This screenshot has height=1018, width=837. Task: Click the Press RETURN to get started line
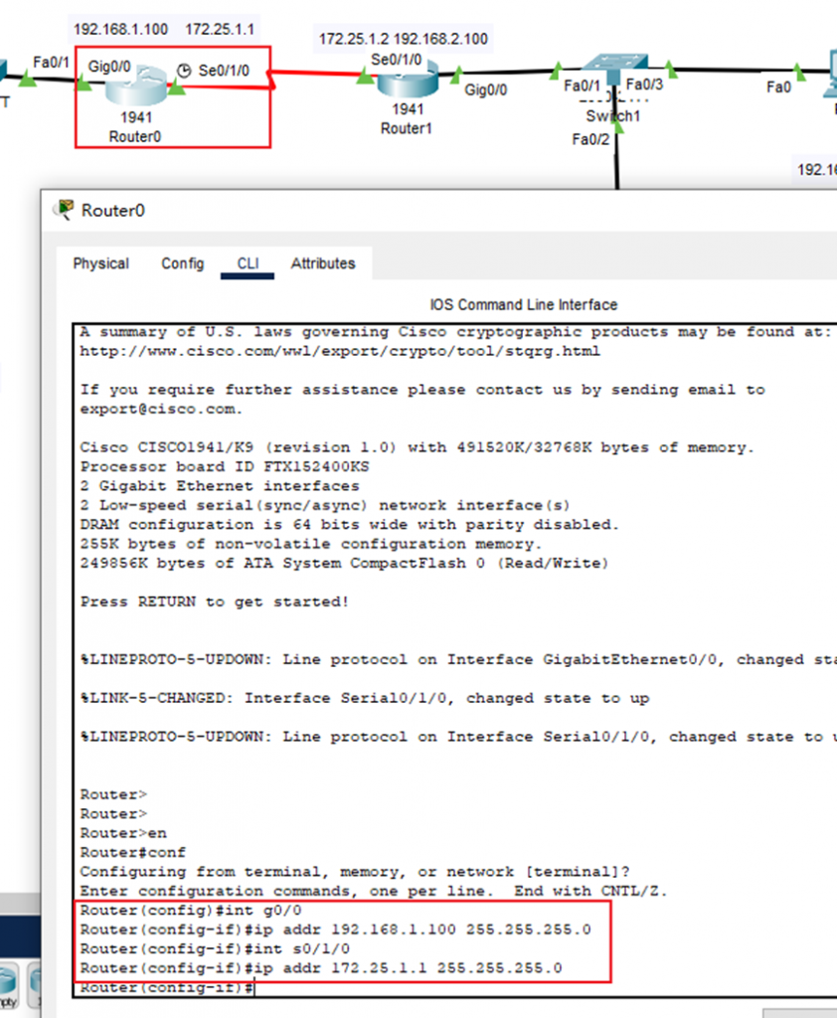[215, 601]
